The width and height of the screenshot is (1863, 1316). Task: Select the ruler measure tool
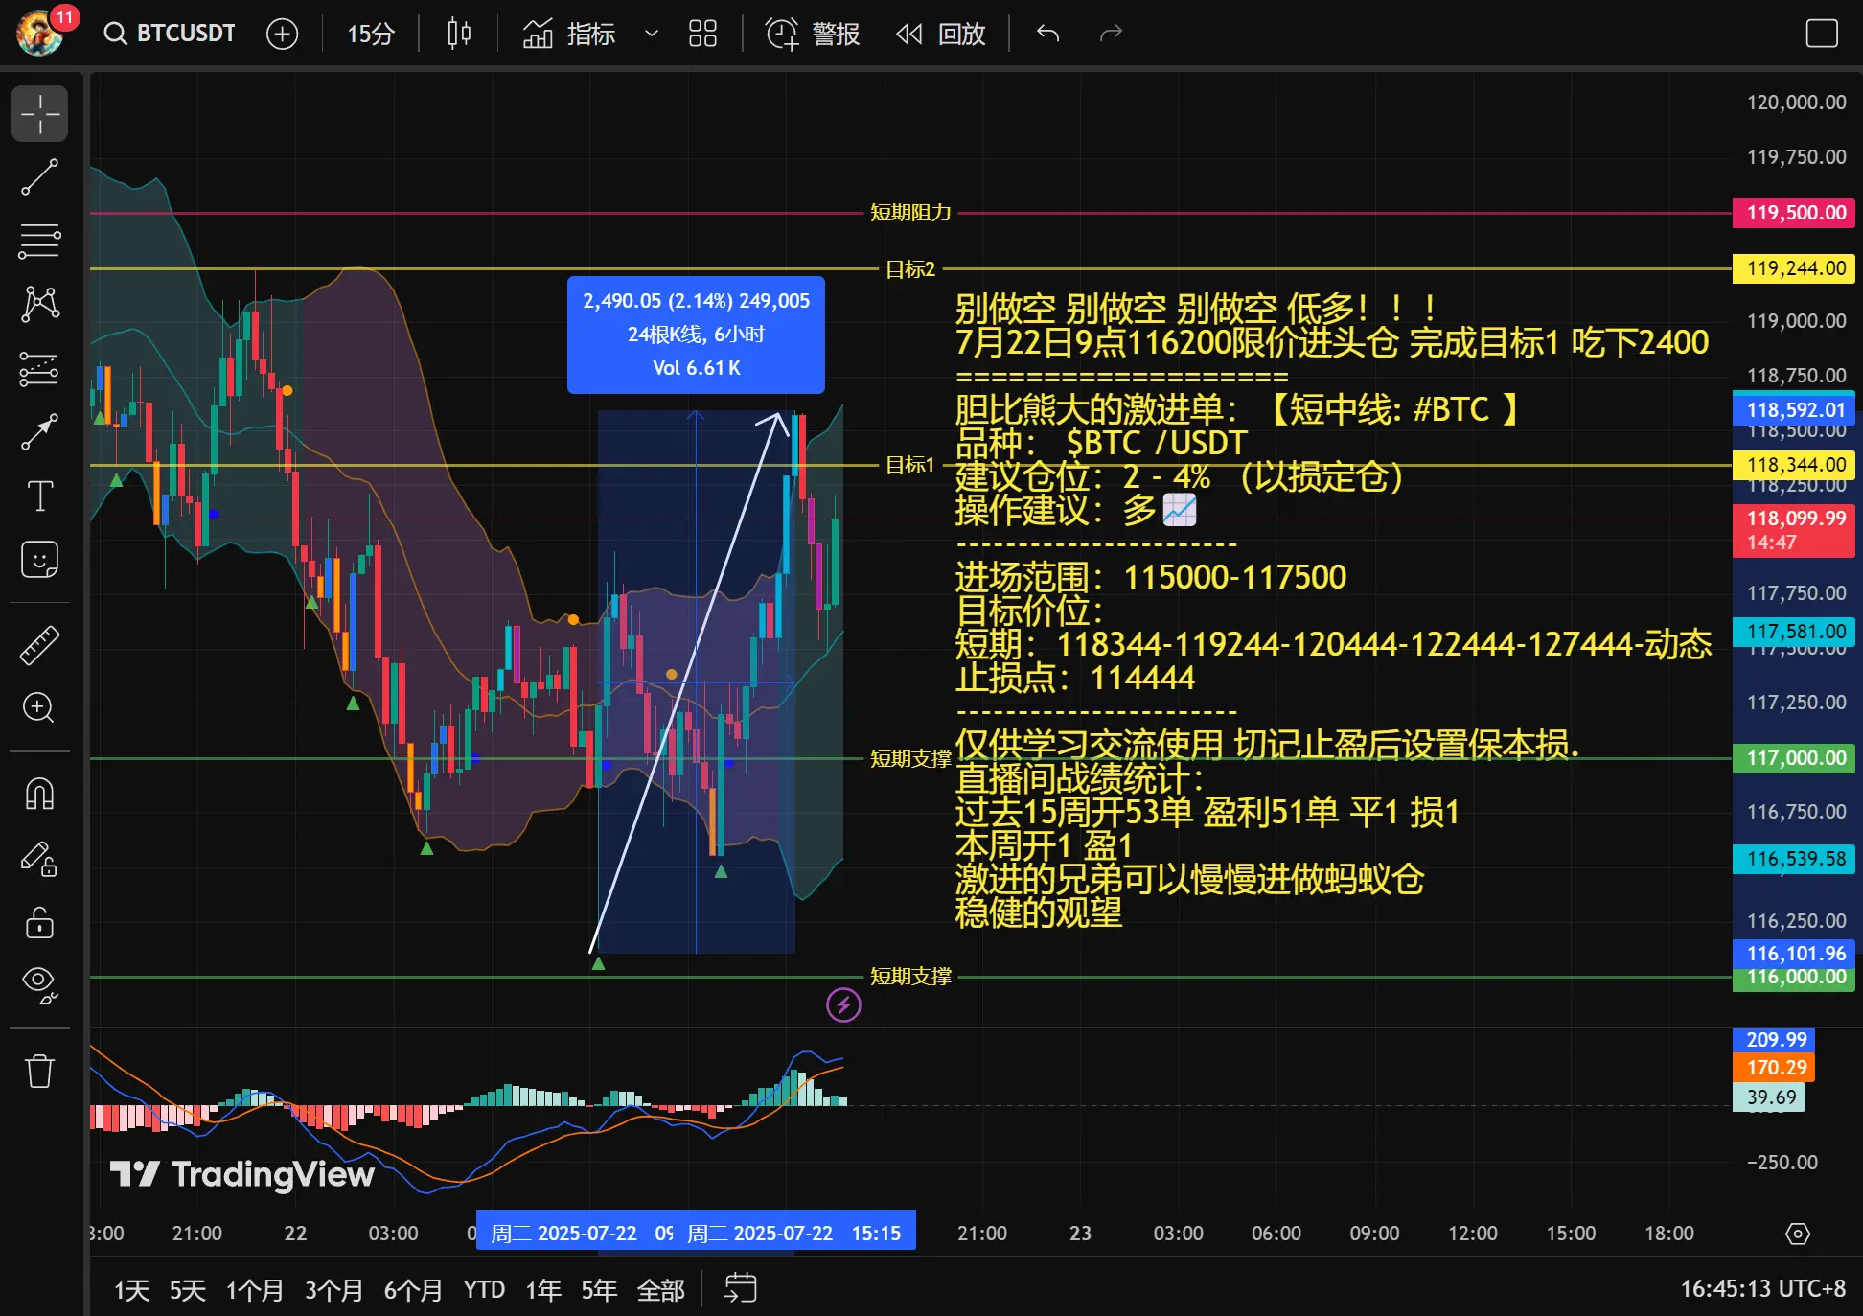[x=39, y=645]
